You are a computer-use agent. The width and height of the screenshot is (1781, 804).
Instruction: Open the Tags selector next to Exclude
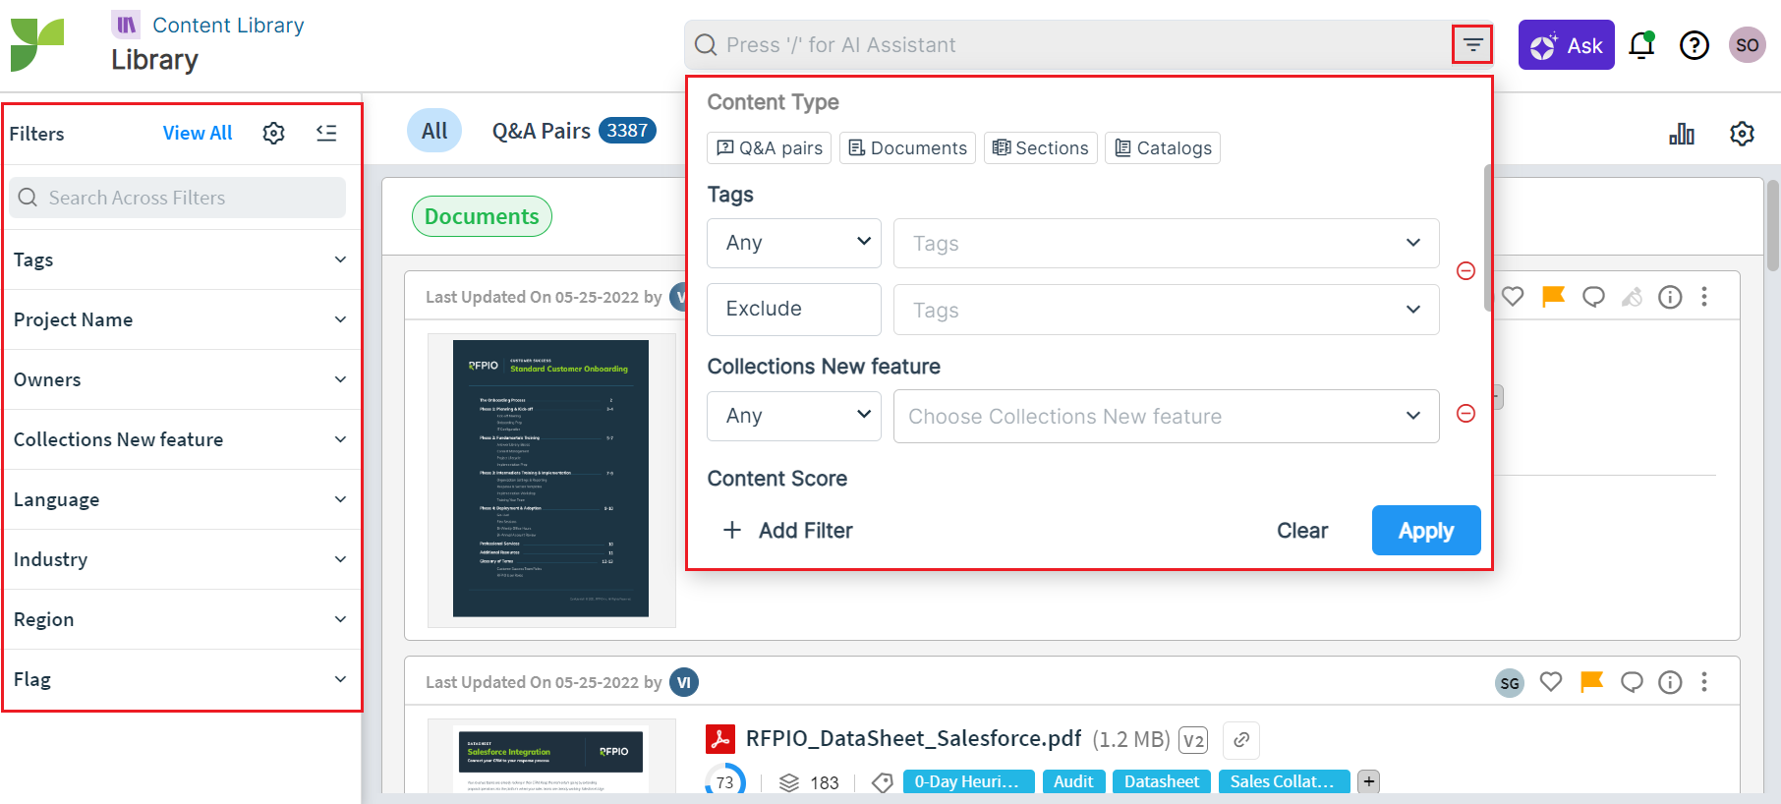point(1167,310)
